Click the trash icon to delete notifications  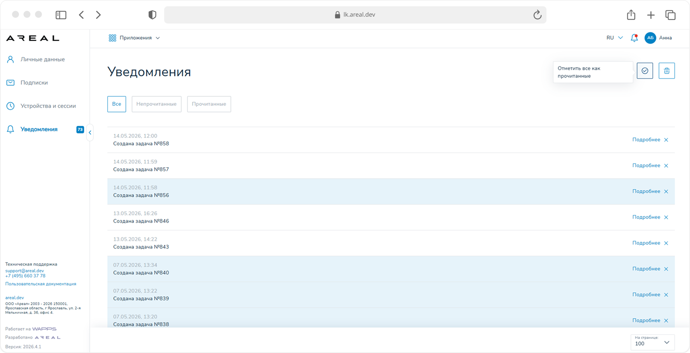(667, 71)
